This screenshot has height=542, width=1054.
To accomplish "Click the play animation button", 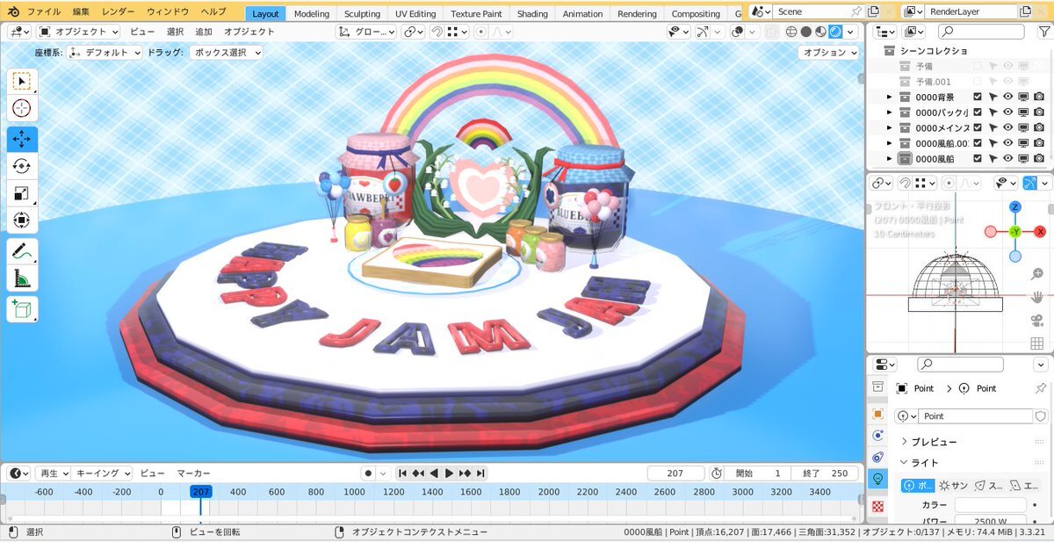I will pos(450,473).
